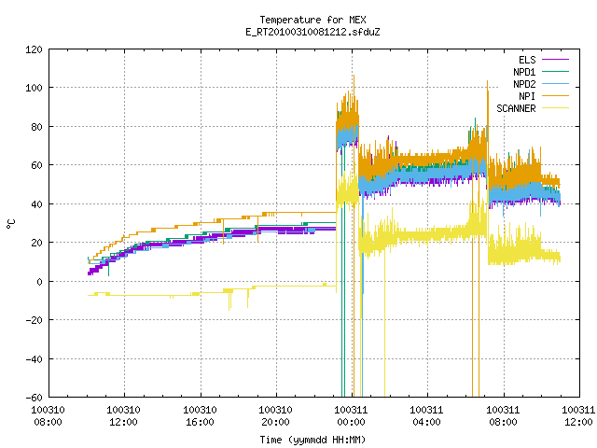Click the x-axis label 100311 08:00

tap(503, 416)
